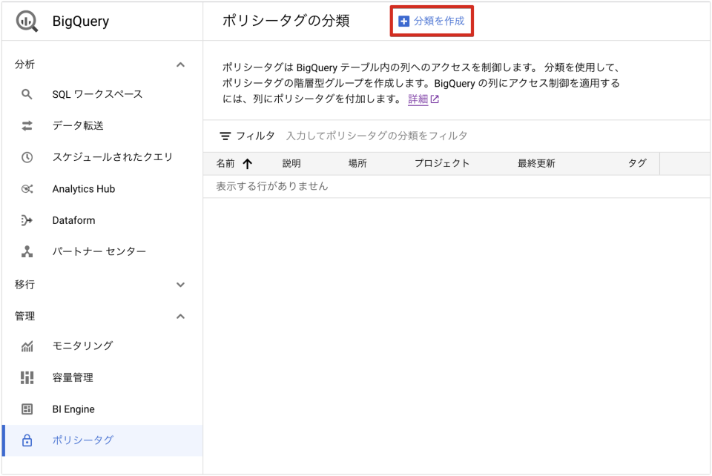Screen dimensions: 712x476
Task: Expand the 移行 section
Action: pos(180,284)
